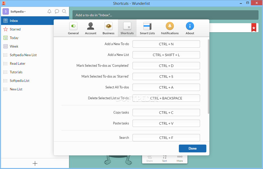Click the Done button
Screen dimensions: 263x169
click(192, 148)
